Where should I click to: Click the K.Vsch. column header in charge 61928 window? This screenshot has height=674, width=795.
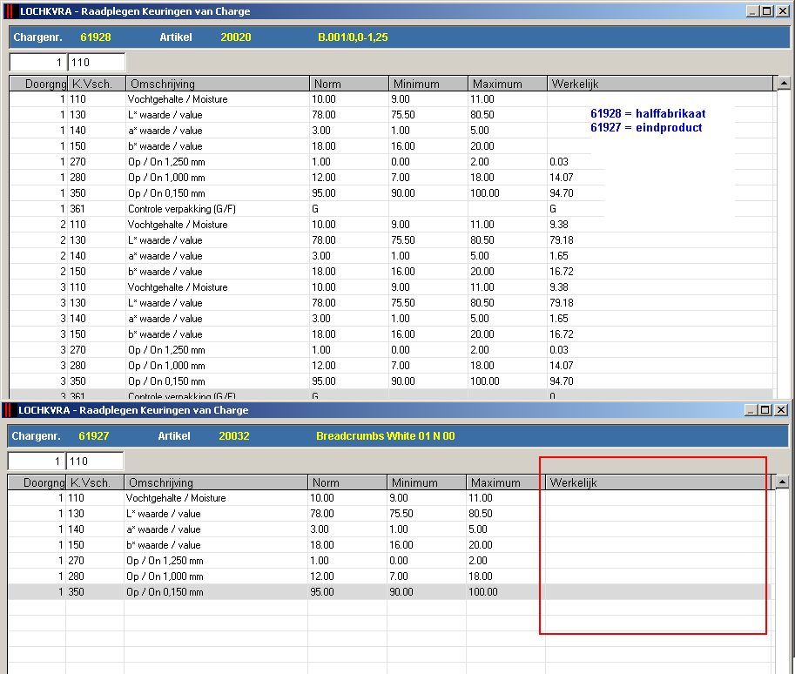97,84
